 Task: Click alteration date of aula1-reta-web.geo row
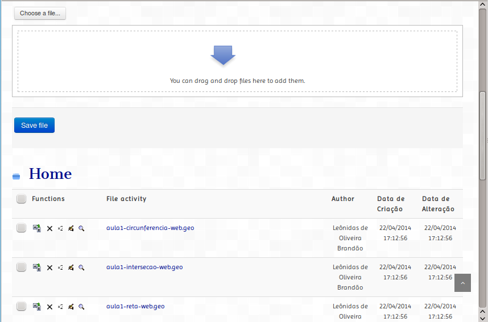click(x=440, y=311)
